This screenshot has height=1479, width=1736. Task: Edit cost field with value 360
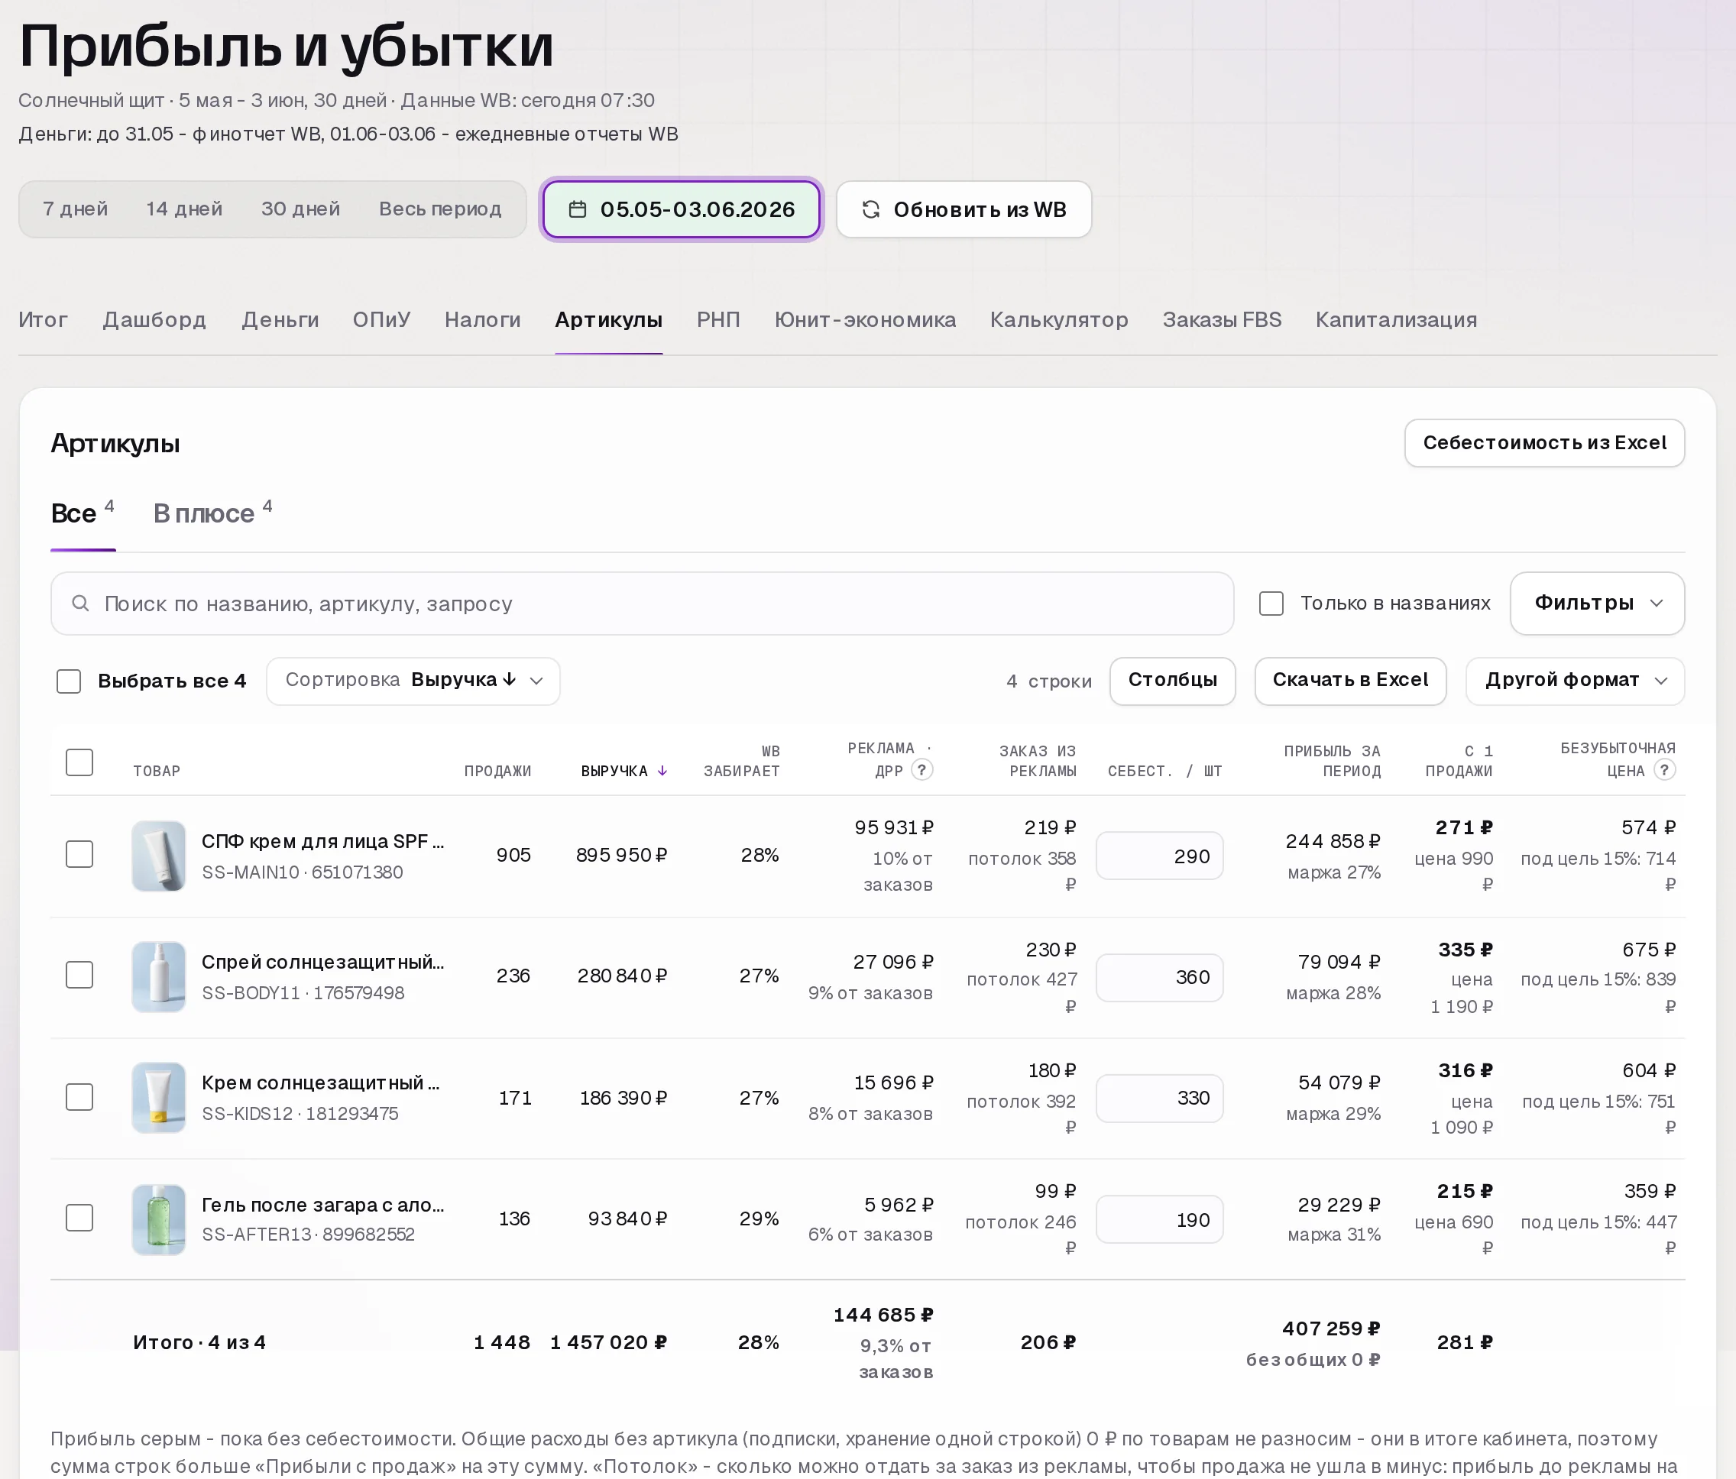coord(1160,976)
